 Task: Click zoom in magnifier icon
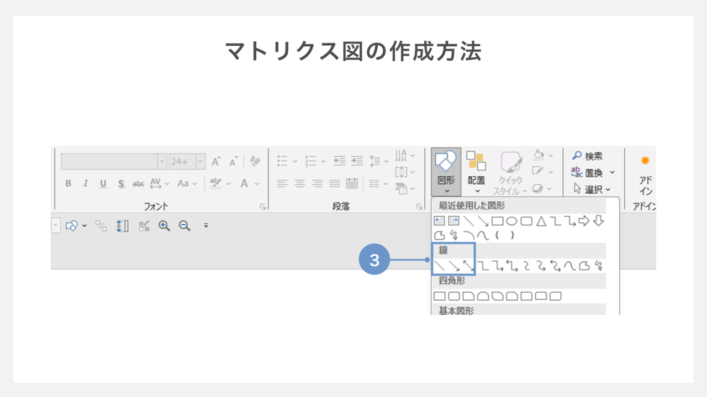[164, 226]
